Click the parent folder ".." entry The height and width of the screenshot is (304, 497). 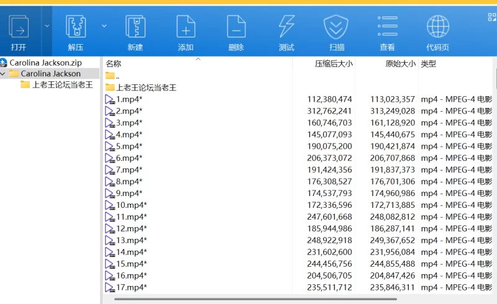112,76
